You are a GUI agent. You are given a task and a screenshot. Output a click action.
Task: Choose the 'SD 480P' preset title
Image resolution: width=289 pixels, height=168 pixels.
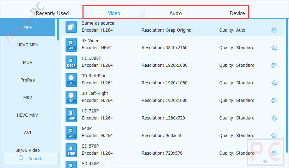click(x=90, y=163)
